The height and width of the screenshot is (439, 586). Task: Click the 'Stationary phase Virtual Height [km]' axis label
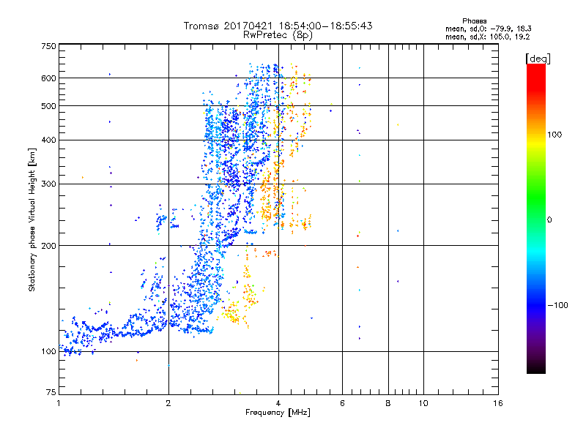tap(32, 220)
